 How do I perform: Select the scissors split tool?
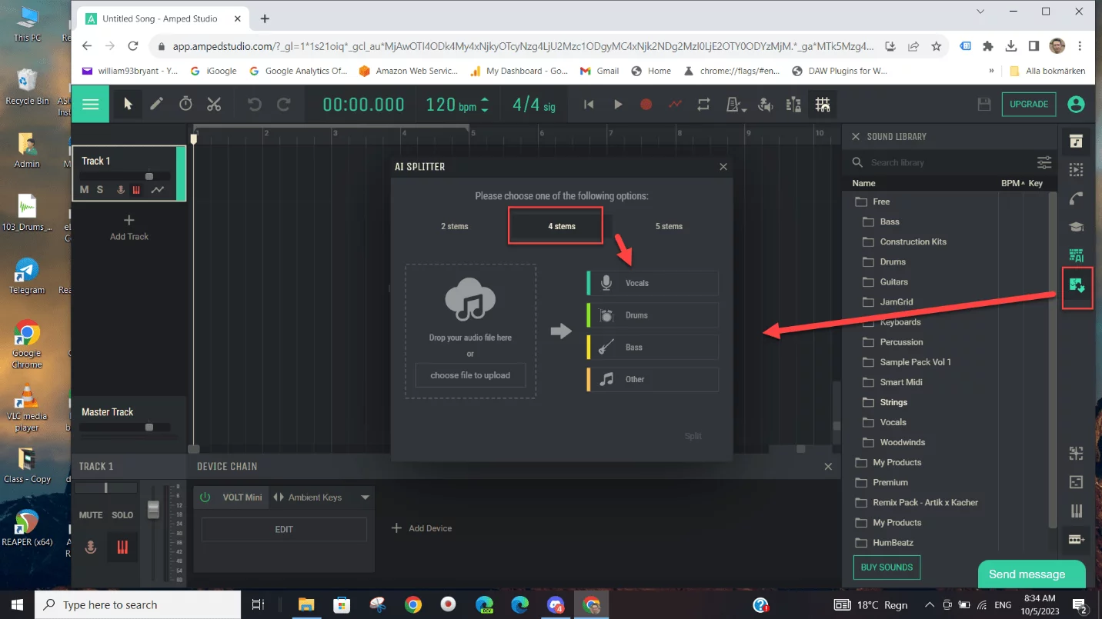(214, 105)
